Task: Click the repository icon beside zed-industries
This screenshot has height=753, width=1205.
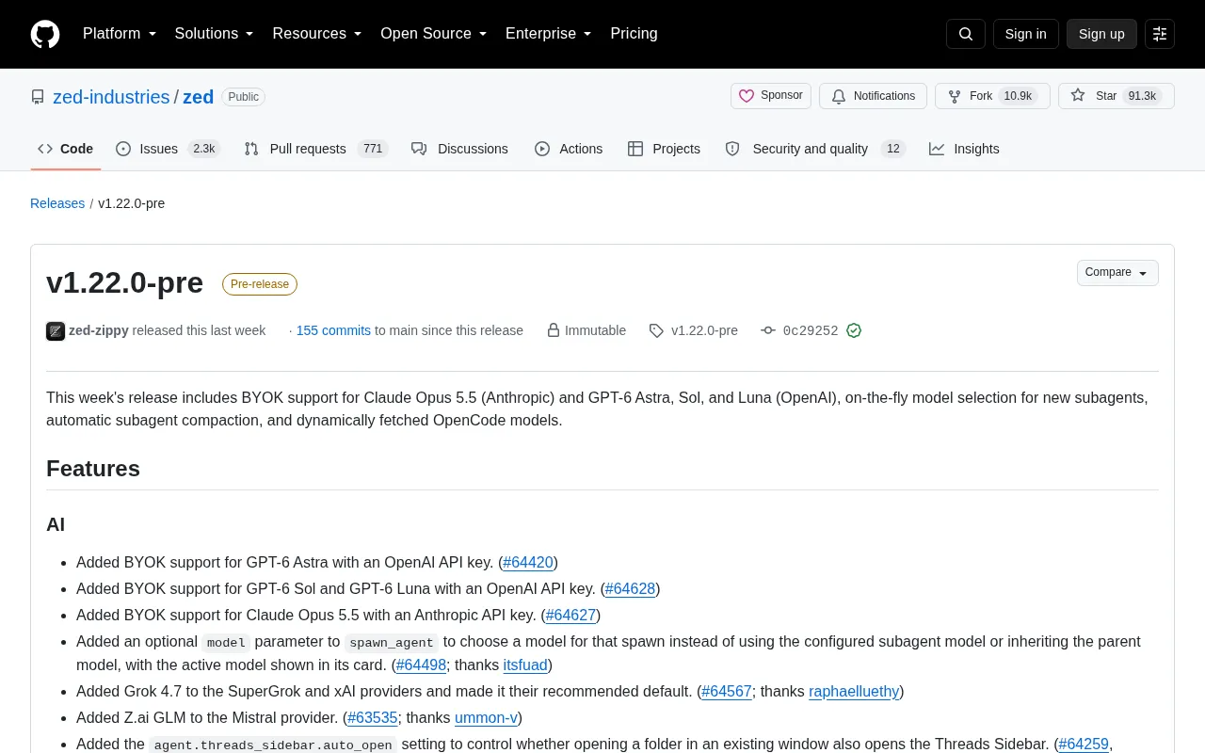Action: click(x=38, y=97)
